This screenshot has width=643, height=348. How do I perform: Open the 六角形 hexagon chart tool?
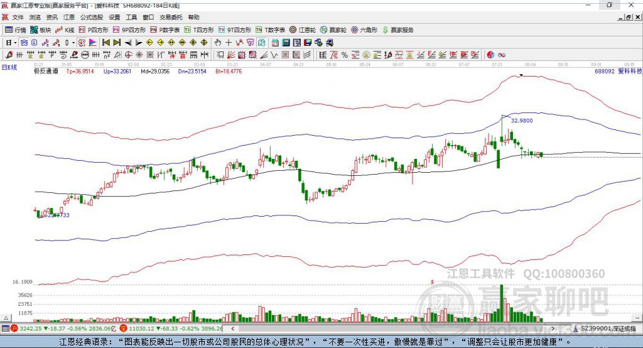point(364,30)
